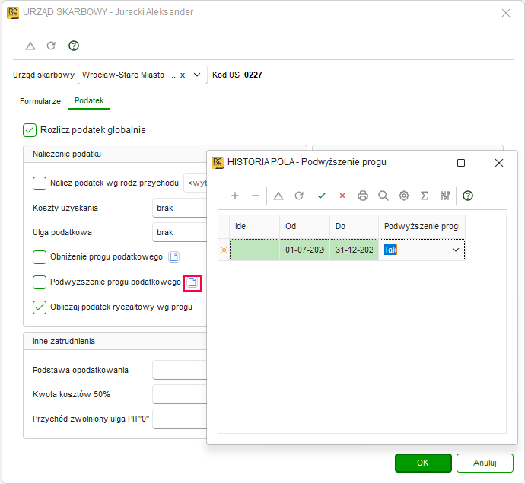Open settings gear in Historia pola toolbar

coord(404,196)
